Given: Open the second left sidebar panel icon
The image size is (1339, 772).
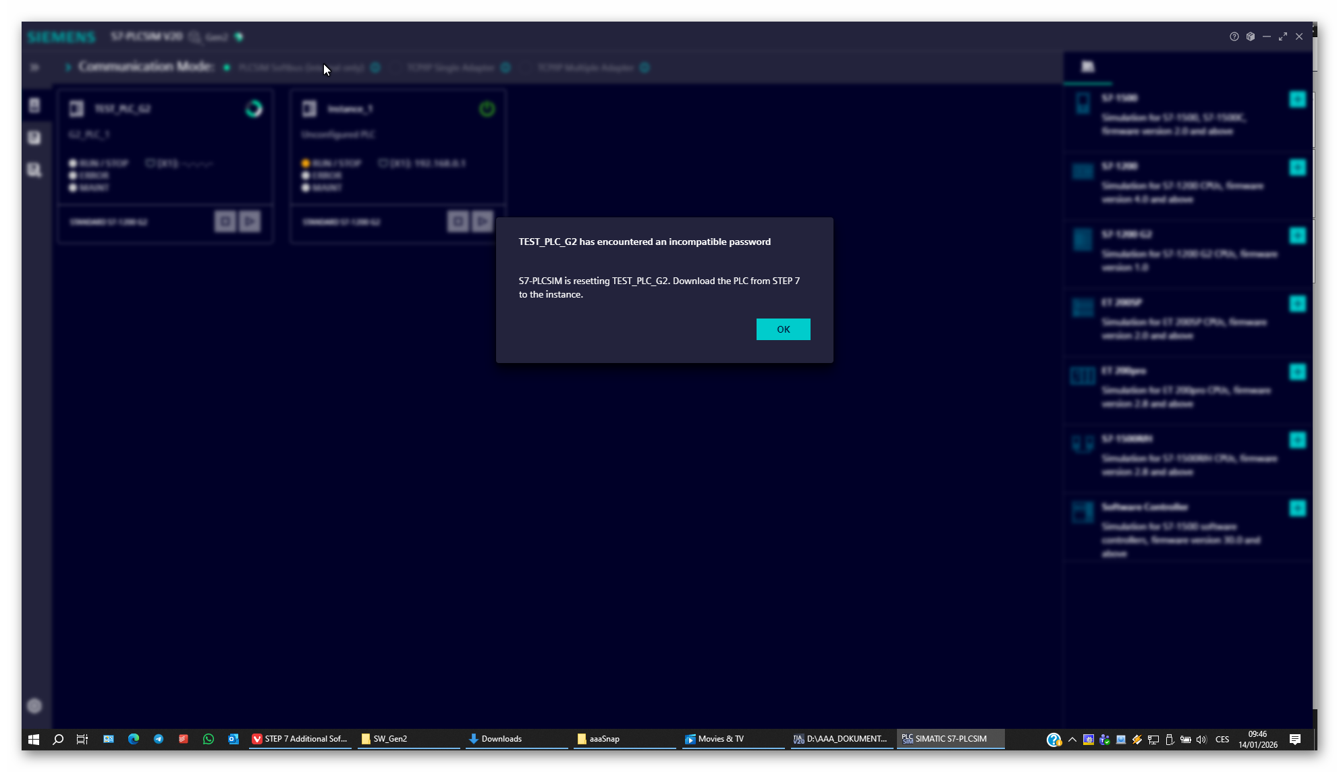Looking at the screenshot, I should tap(34, 138).
